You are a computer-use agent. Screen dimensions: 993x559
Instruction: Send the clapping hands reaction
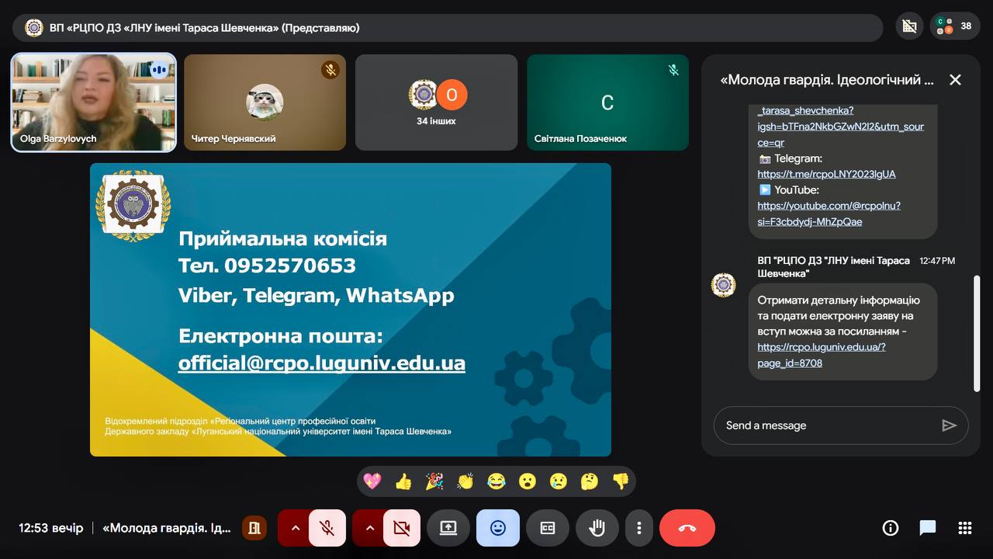465,481
